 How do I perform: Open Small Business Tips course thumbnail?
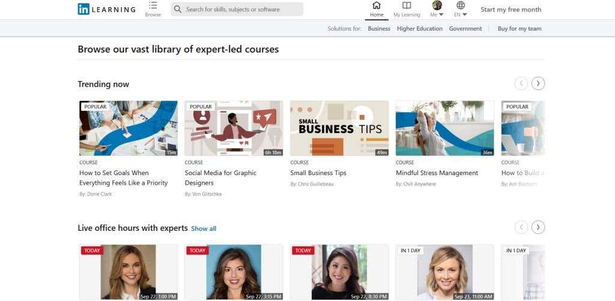point(339,128)
